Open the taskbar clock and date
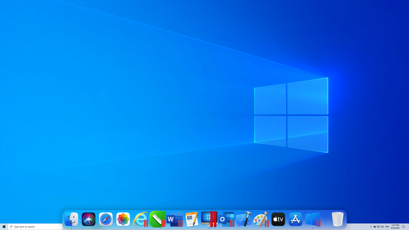Image resolution: width=409 pixels, height=230 pixels. point(395,226)
